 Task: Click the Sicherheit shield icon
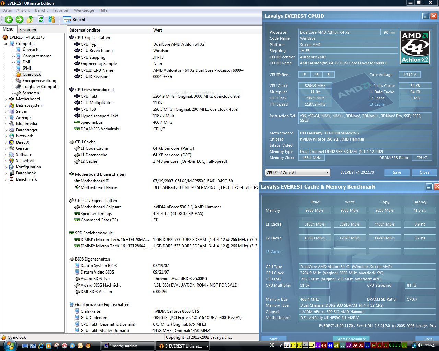[12, 161]
